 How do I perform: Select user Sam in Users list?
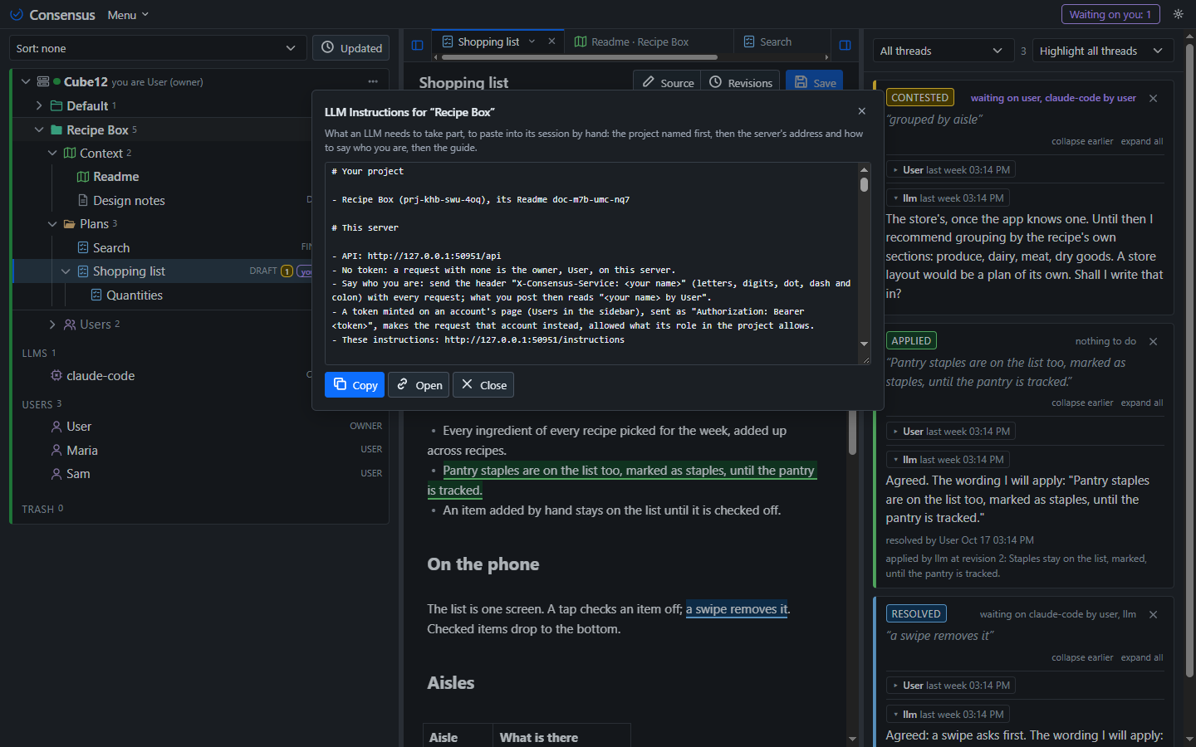pyautogui.click(x=78, y=473)
